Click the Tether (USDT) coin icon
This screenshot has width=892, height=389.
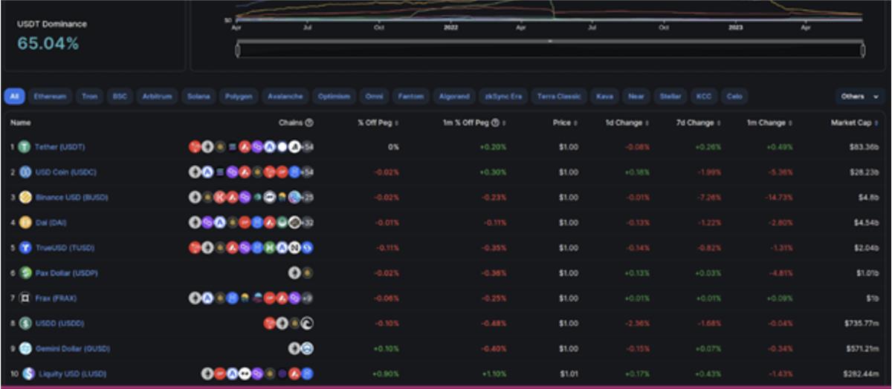[25, 147]
